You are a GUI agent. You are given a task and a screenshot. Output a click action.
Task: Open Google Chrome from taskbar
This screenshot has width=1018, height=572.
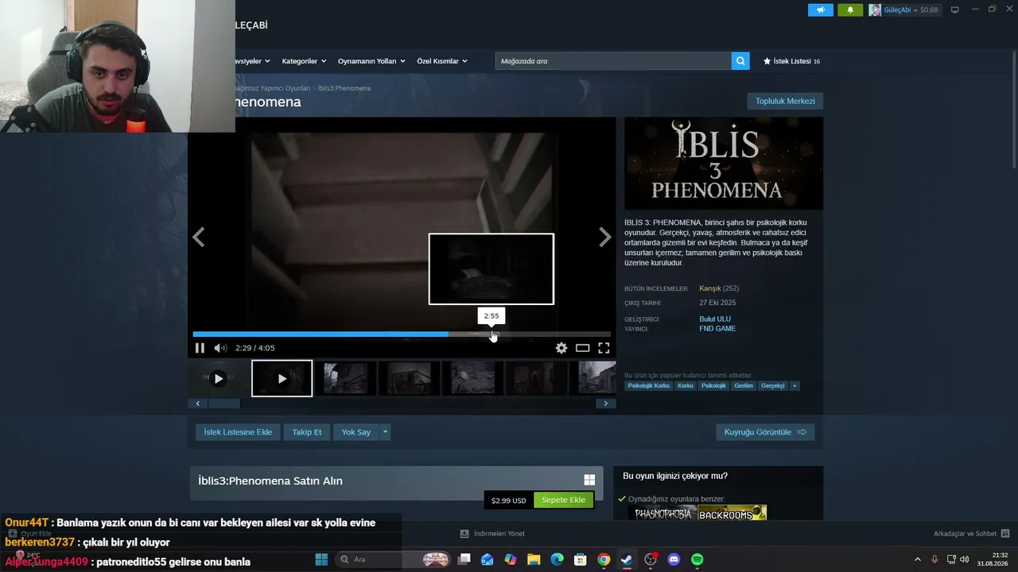(x=604, y=559)
